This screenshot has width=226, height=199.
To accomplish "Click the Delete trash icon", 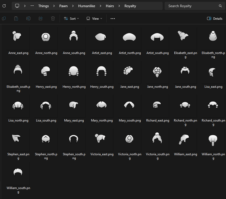I will tap(53, 18).
